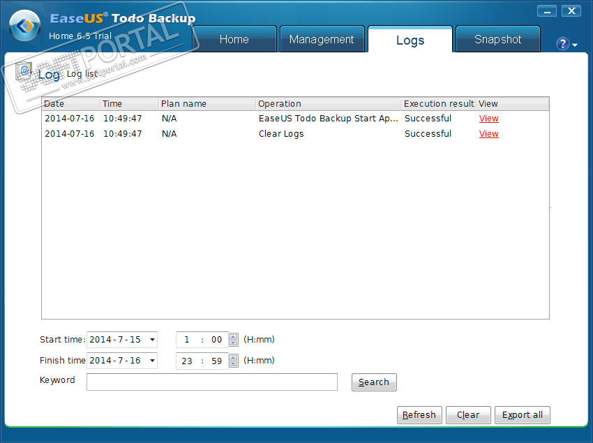The height and width of the screenshot is (443, 593).
Task: Increase the Start time hour spinner
Action: [x=233, y=336]
